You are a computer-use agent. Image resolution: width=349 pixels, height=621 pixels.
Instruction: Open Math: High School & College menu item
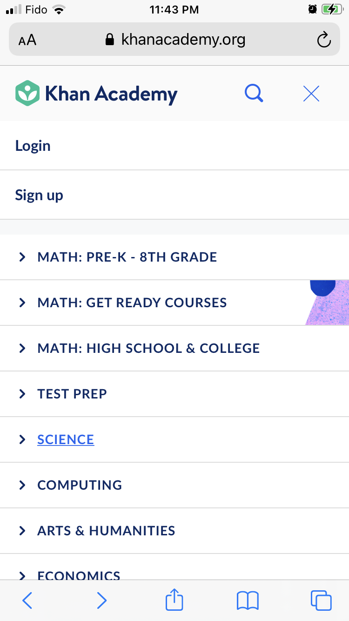coord(148,348)
